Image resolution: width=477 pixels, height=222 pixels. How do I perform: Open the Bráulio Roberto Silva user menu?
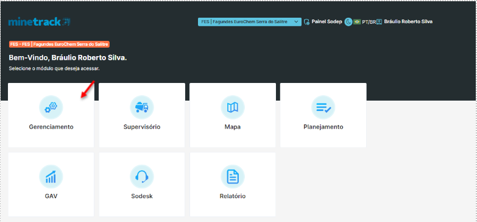pos(408,21)
